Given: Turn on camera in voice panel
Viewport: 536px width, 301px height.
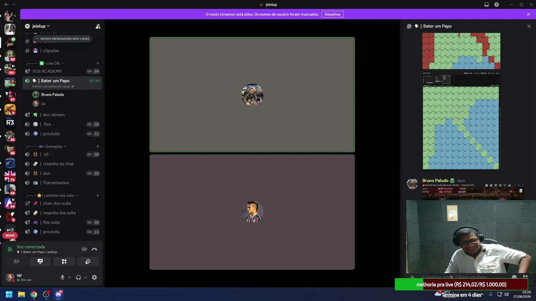Looking at the screenshot, I should pos(16,261).
